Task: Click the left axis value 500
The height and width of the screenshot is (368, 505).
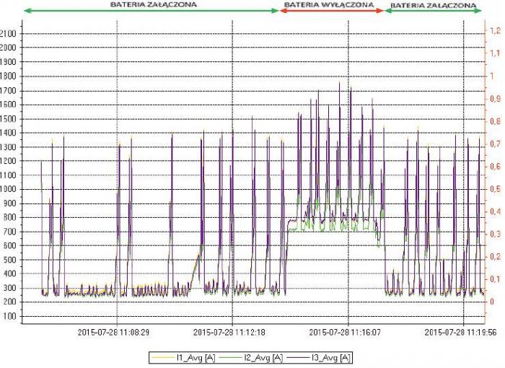Action: [9, 260]
